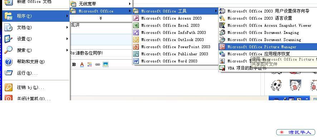Screen dimensions: 317x137
Task: Launch Microsoft Office Excel 2003
Action: coord(175,25)
